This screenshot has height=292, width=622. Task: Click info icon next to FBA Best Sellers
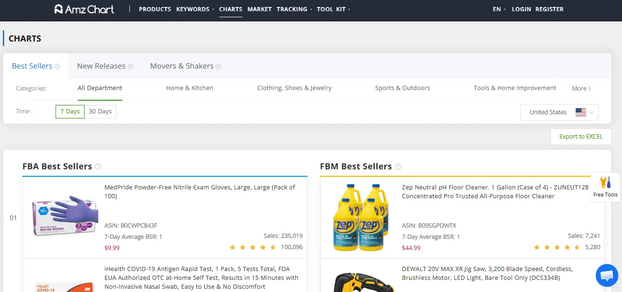tap(98, 167)
